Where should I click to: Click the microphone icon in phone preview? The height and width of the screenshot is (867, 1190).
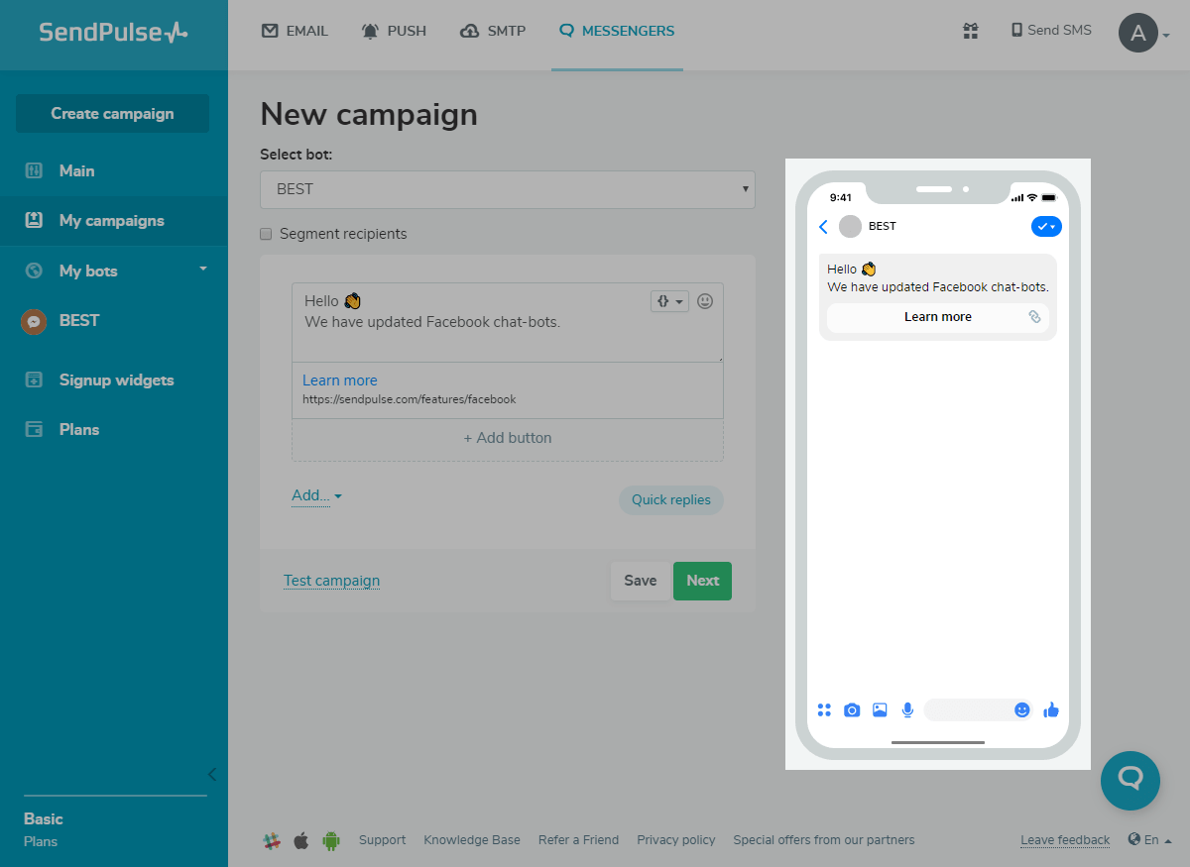907,709
